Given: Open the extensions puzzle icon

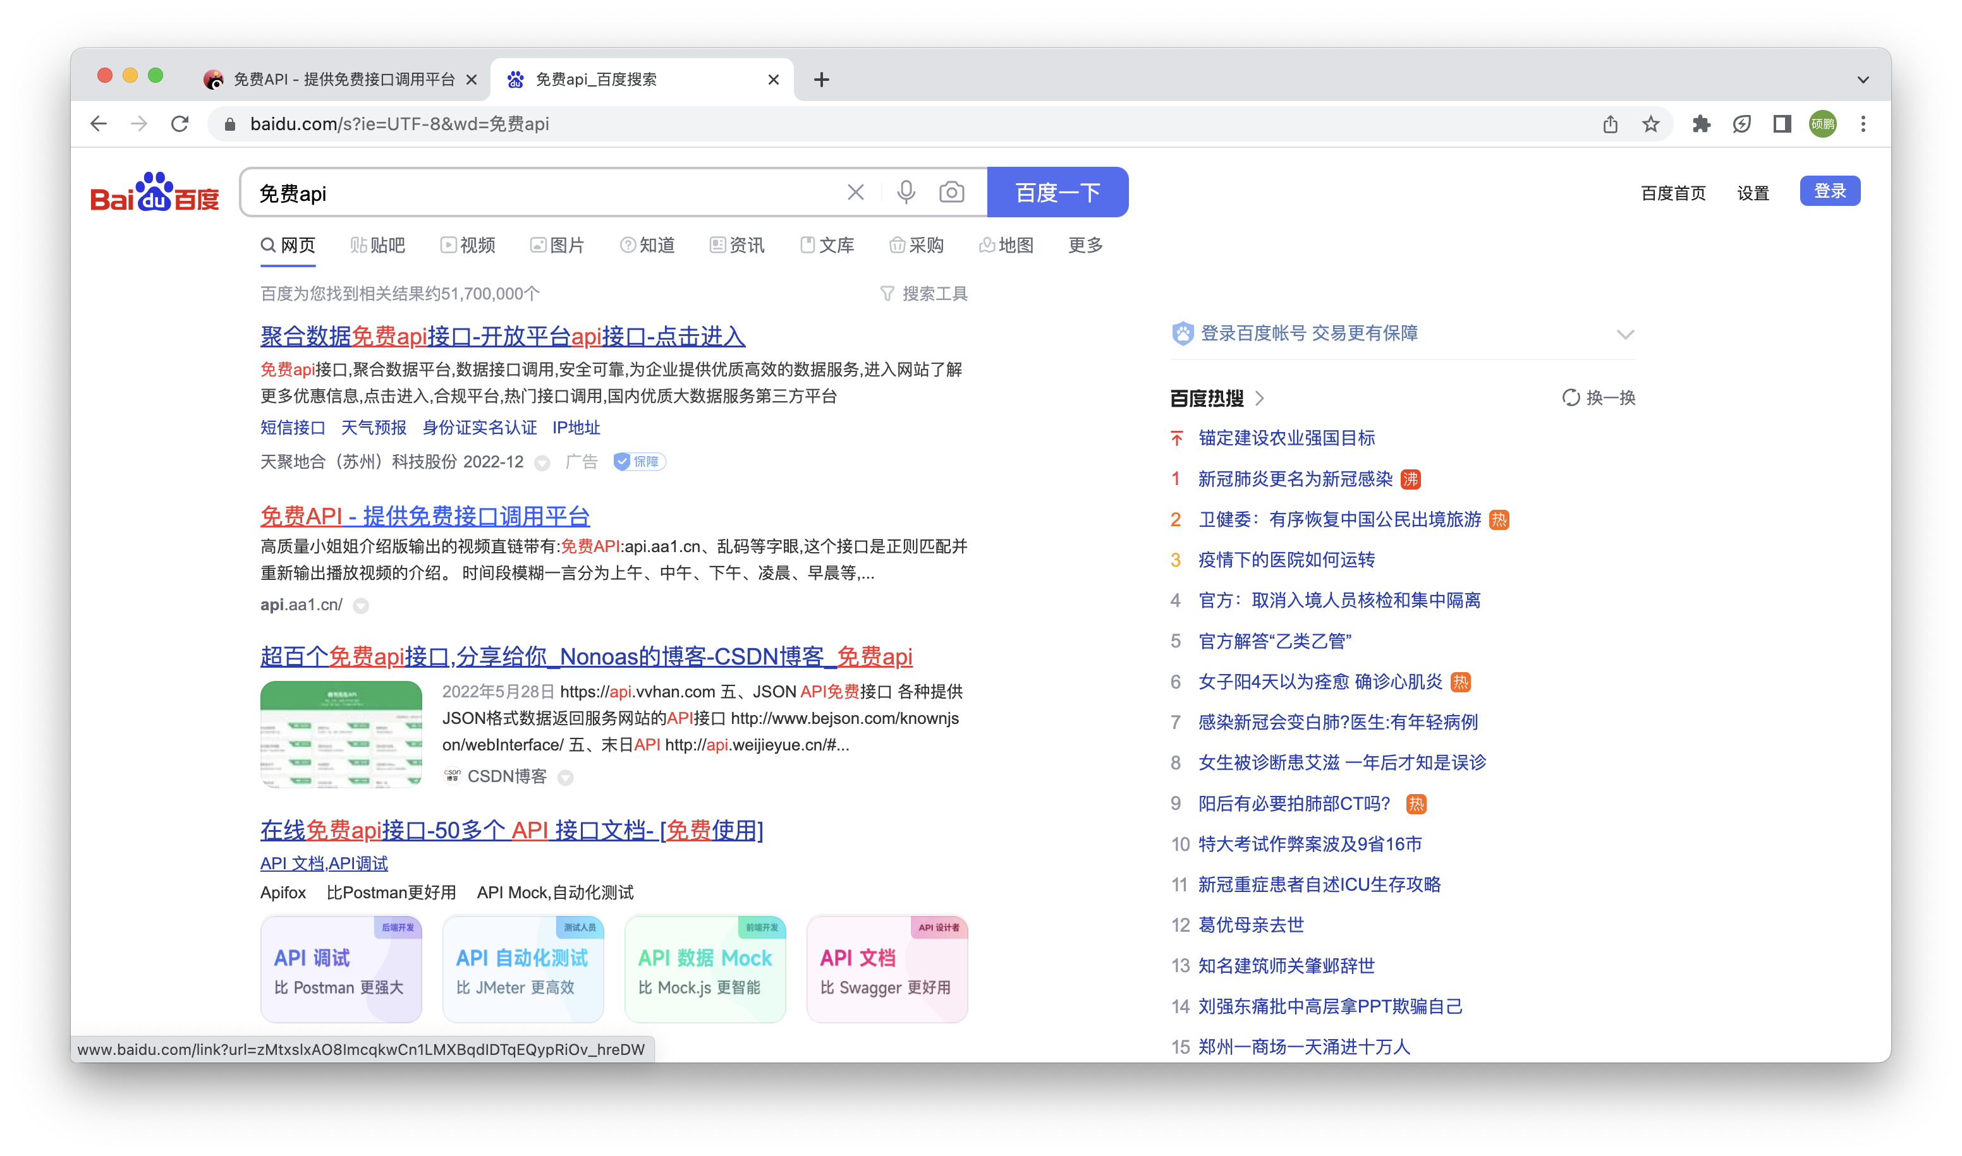Looking at the screenshot, I should click(1701, 124).
